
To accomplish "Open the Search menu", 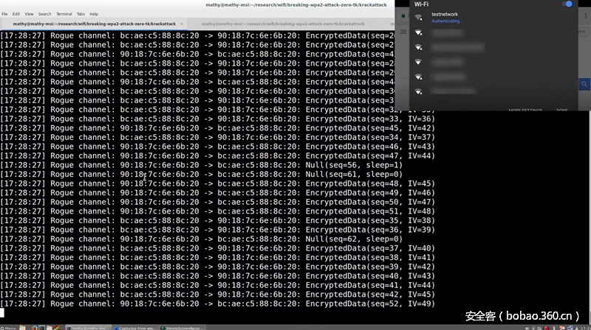I will click(45, 14).
